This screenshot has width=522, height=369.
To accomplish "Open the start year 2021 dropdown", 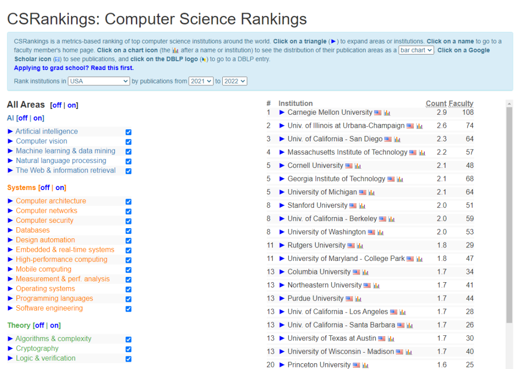I will pyautogui.click(x=201, y=81).
